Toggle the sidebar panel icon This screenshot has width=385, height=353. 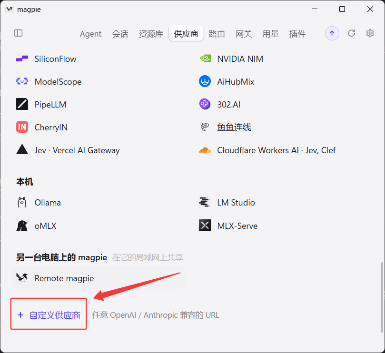pos(18,33)
